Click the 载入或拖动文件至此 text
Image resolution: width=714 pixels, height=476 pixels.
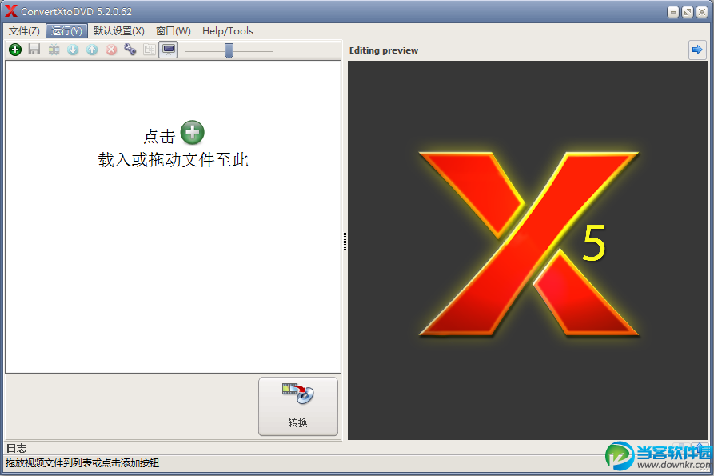point(173,160)
